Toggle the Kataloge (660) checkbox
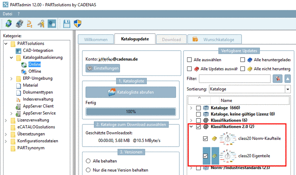This screenshot has height=175, width=296. tap(198, 108)
